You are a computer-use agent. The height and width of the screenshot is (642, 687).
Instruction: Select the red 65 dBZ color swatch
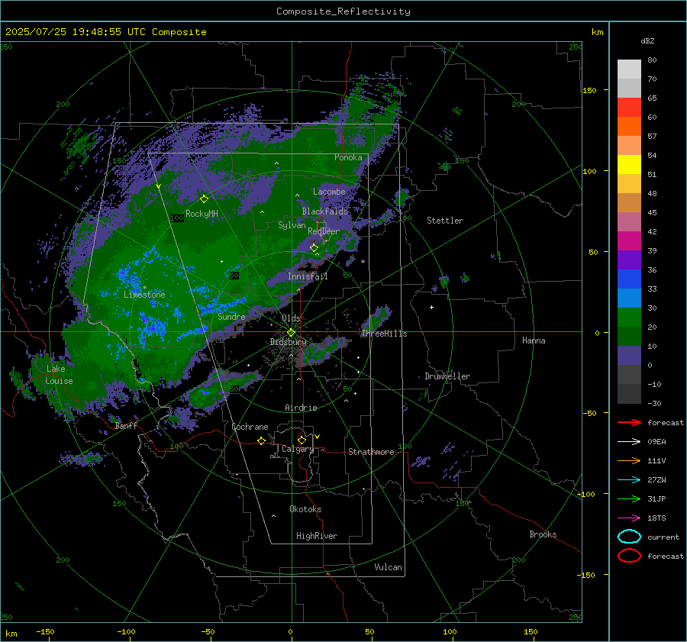(x=629, y=107)
